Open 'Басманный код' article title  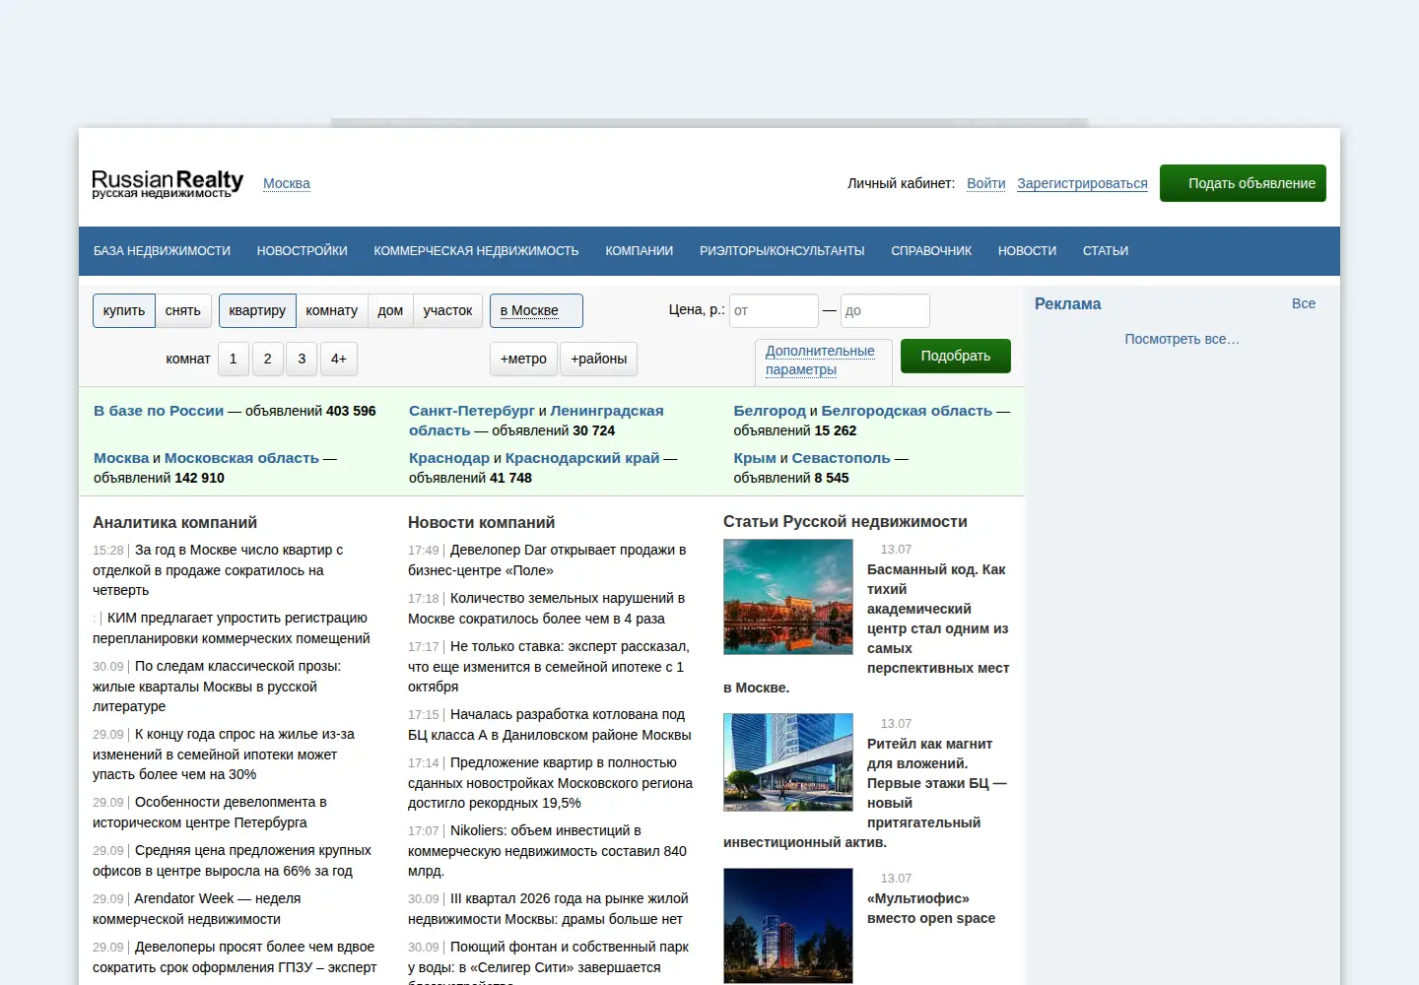pyautogui.click(x=936, y=619)
